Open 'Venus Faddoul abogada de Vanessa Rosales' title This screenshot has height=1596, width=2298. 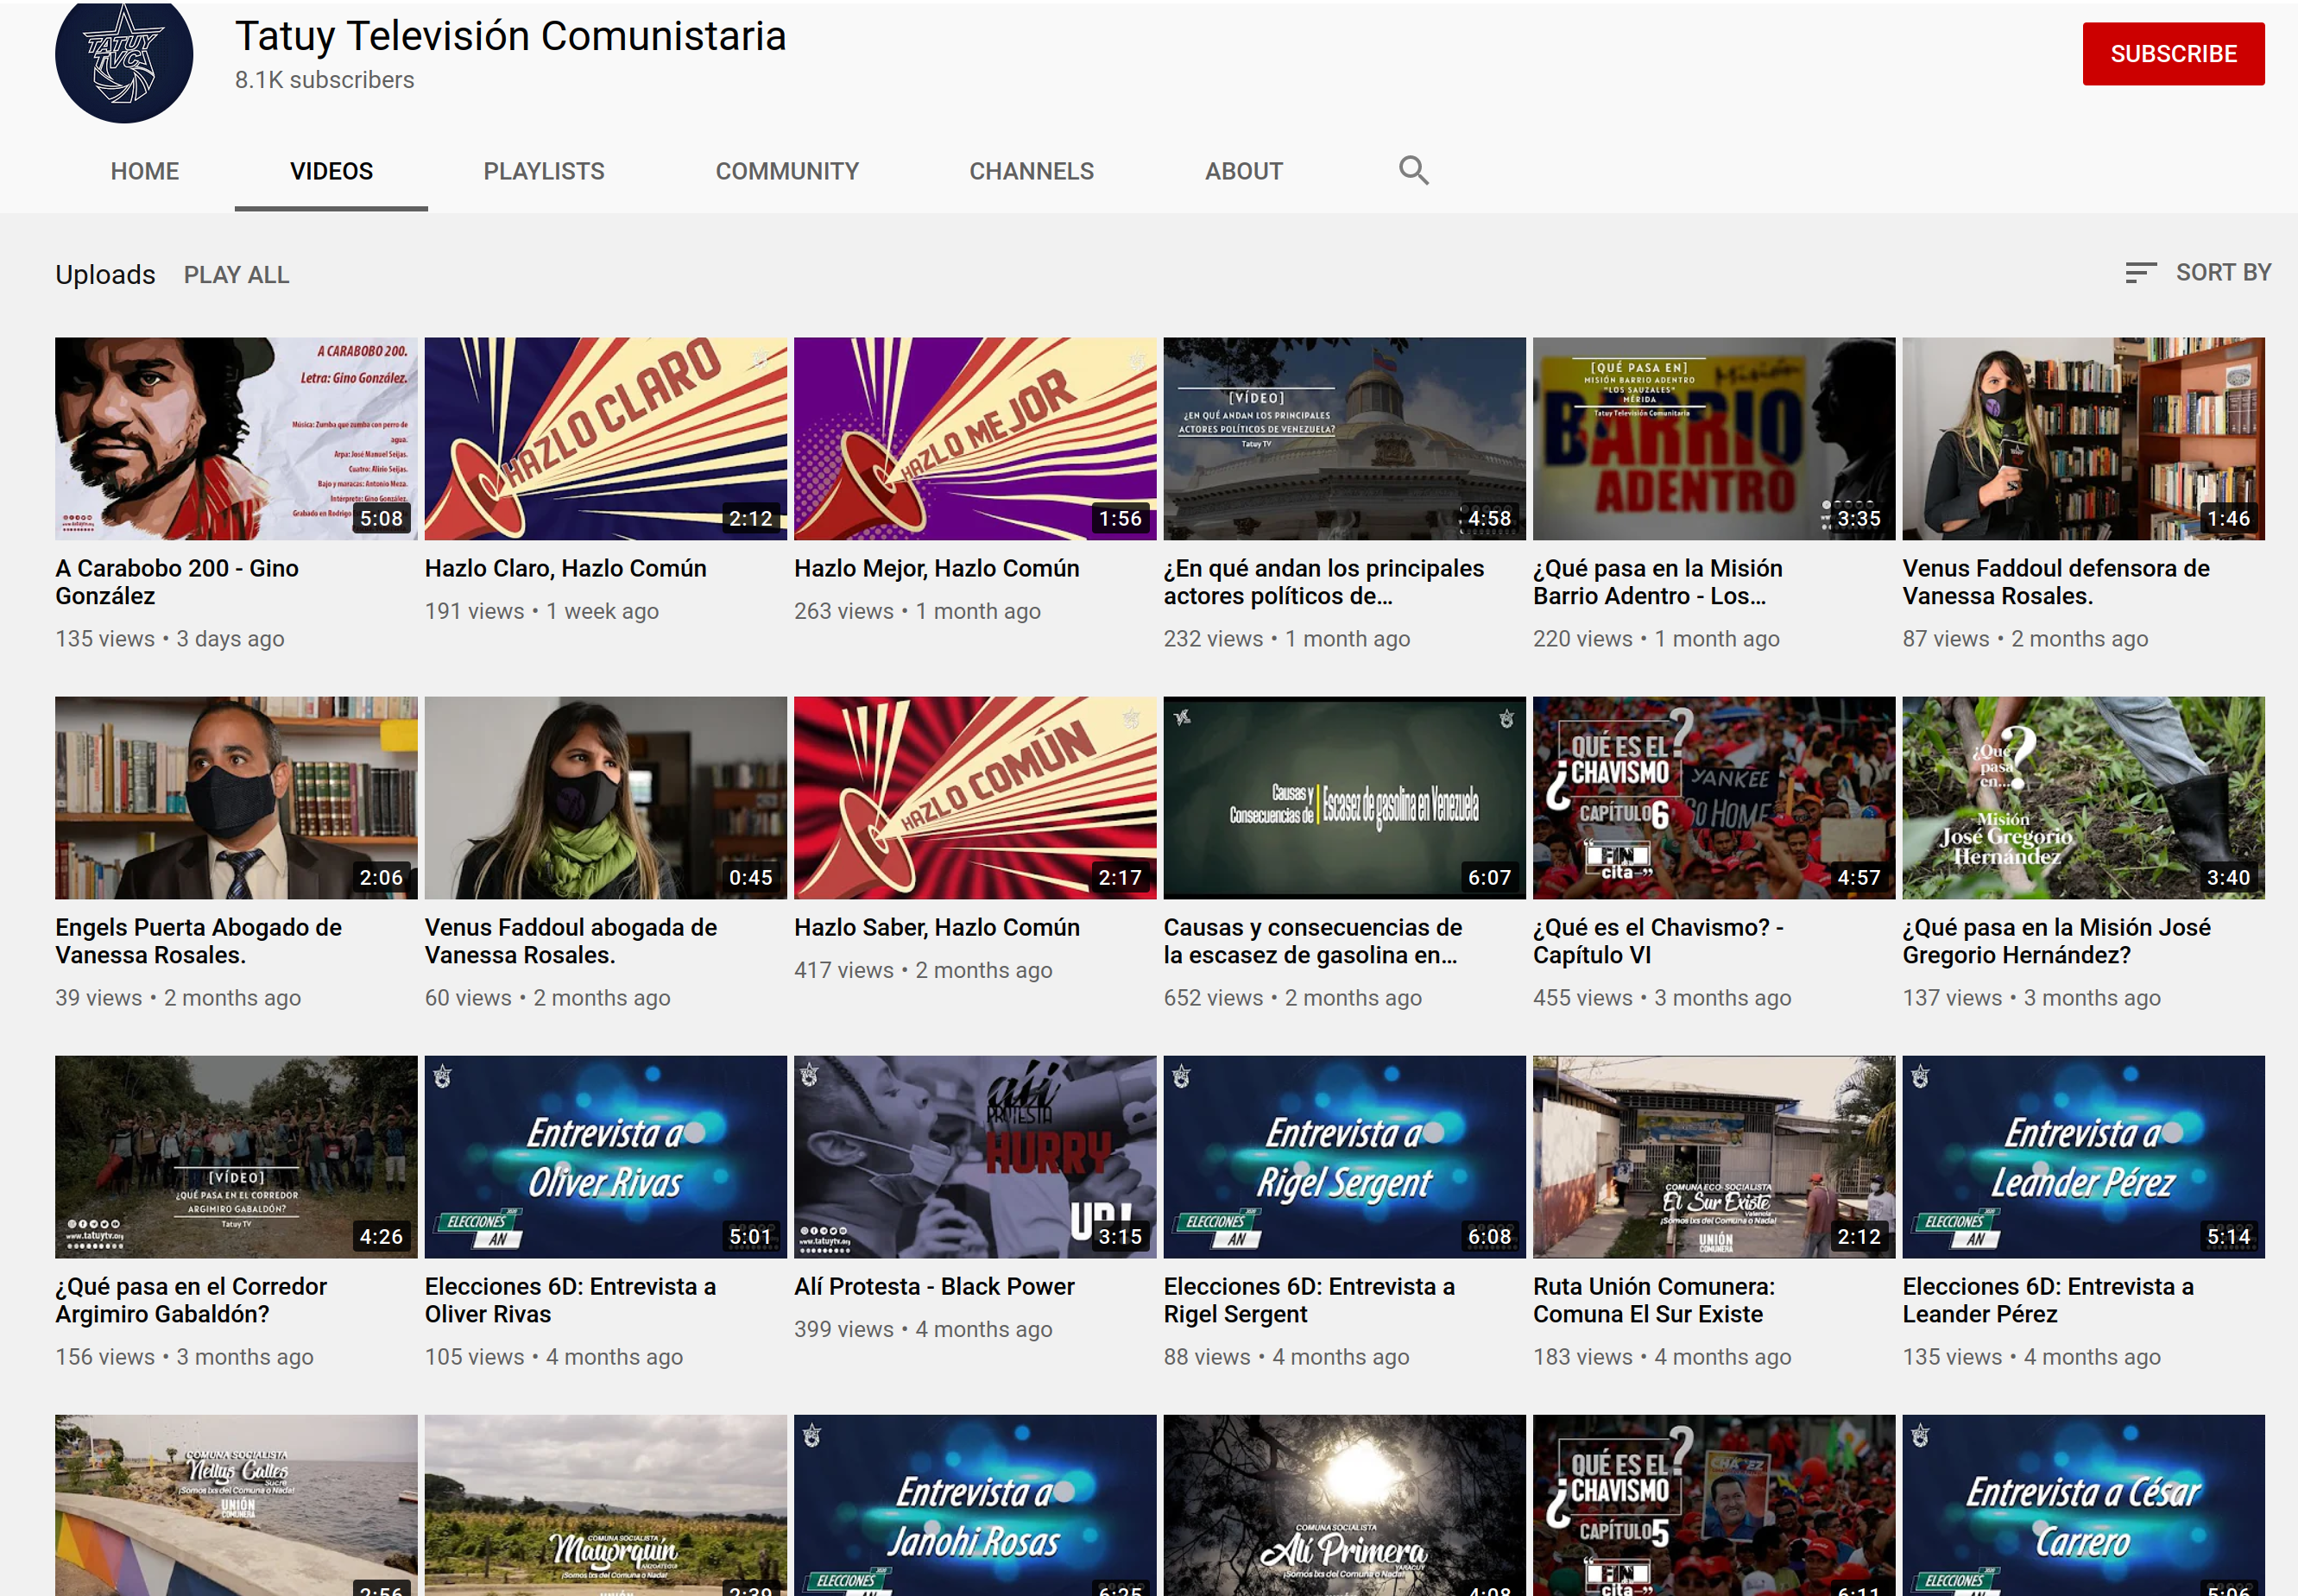571,941
